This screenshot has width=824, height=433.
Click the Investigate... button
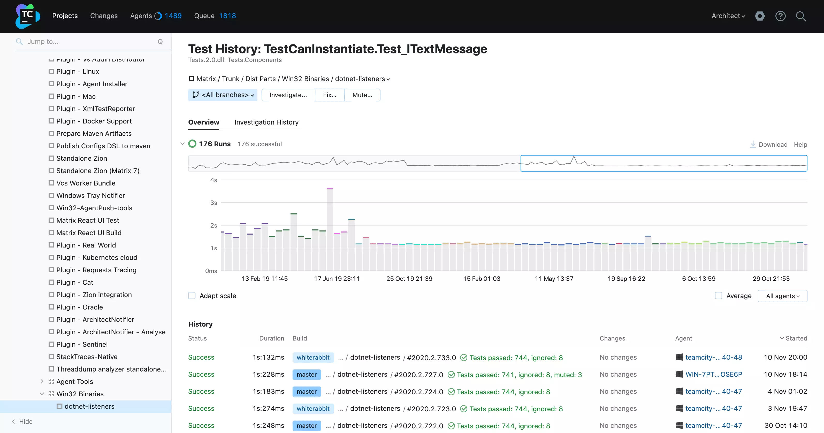pyautogui.click(x=288, y=95)
